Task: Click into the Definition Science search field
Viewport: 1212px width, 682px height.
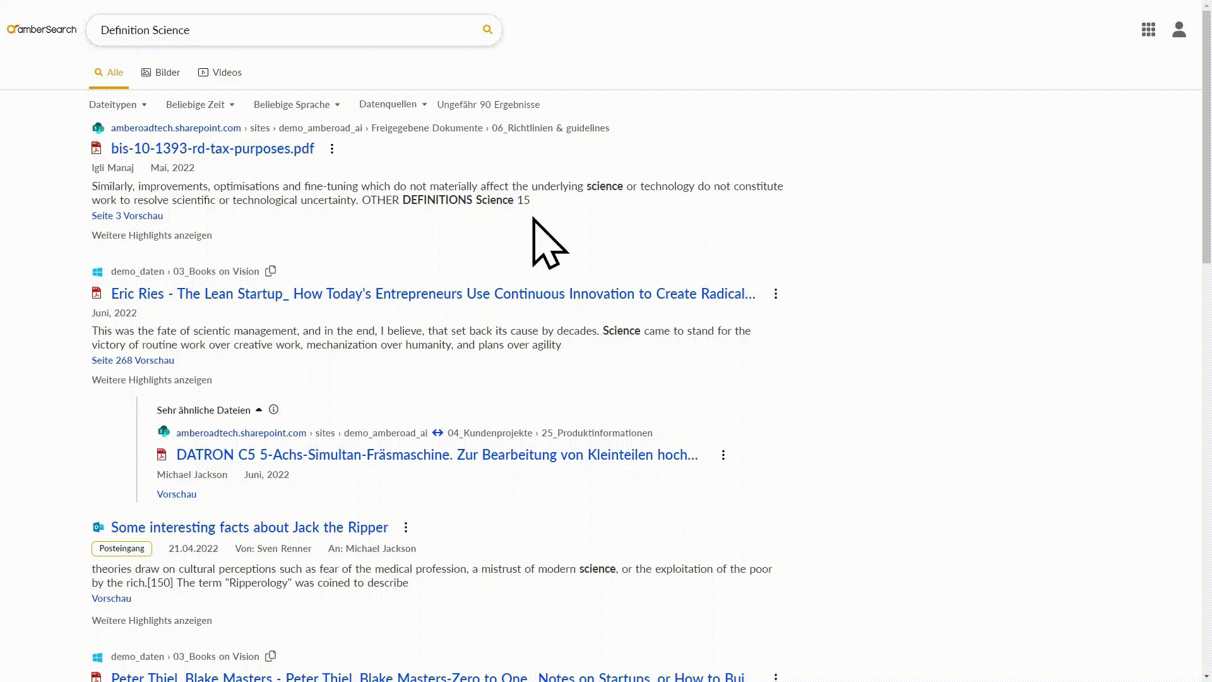Action: pyautogui.click(x=287, y=30)
